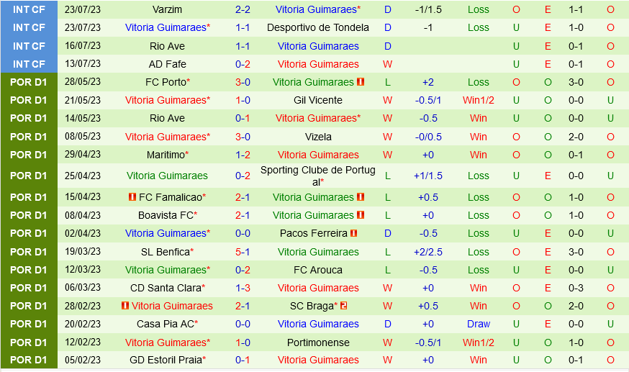The image size is (629, 372).
Task: Click the AD Fafe team name
Action: pos(167,64)
